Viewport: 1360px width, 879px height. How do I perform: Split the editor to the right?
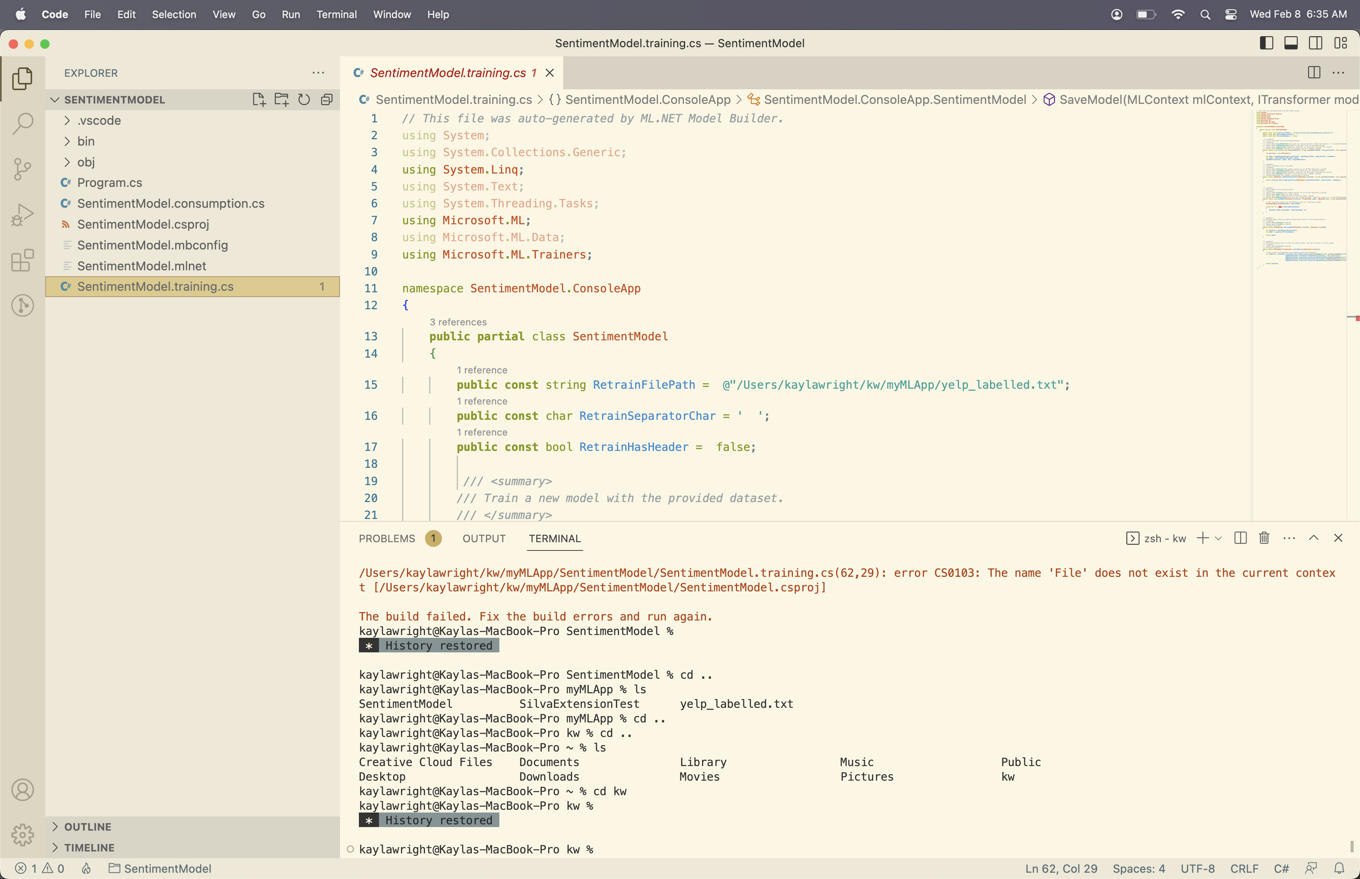1314,72
